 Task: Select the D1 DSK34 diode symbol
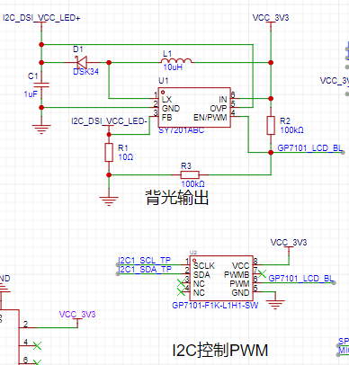click(81, 62)
